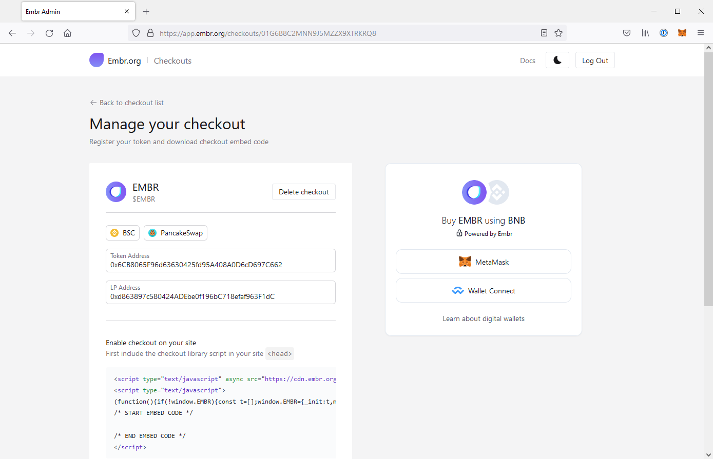This screenshot has height=459, width=713.
Task: Open the browser hamburger menu
Action: pyautogui.click(x=701, y=33)
